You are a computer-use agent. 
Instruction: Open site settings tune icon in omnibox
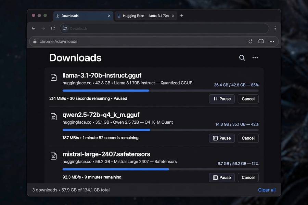65,28
